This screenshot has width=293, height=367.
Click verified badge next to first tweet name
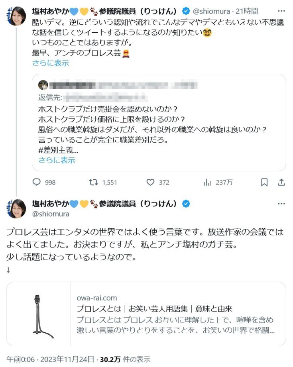click(186, 11)
